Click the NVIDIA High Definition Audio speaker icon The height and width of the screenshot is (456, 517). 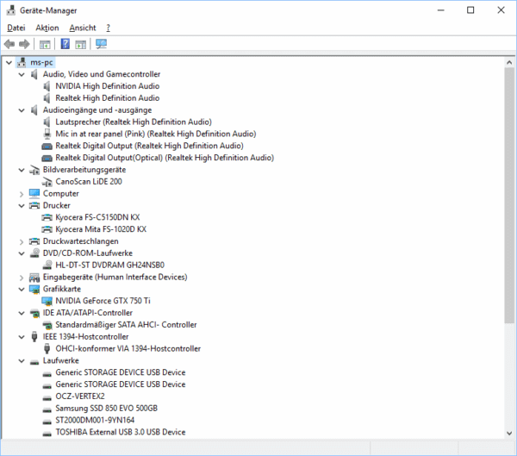pos(47,86)
